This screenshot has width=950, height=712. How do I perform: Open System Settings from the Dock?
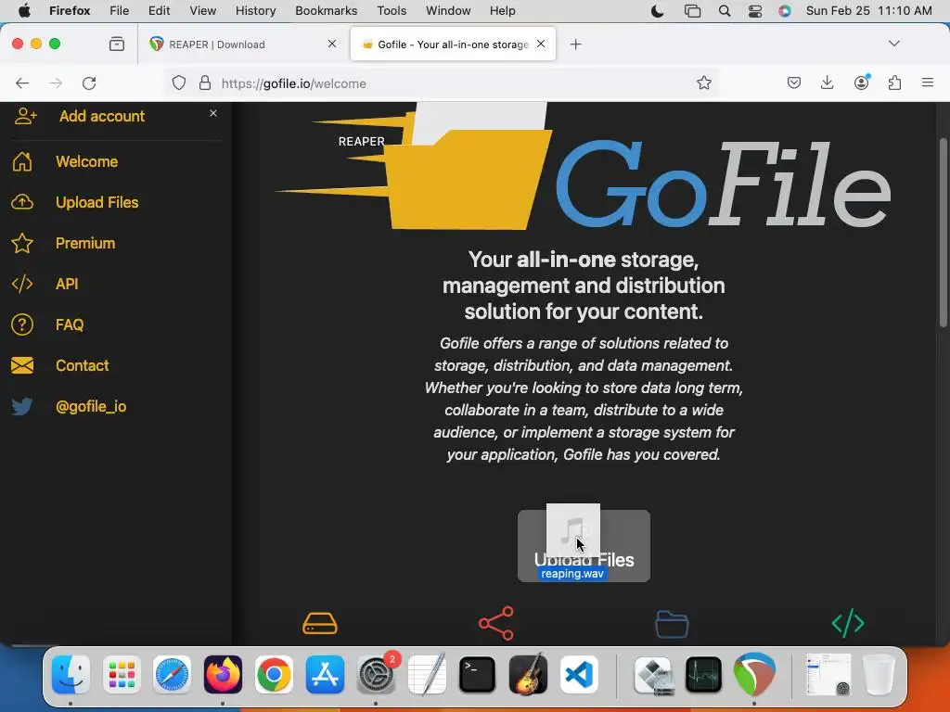377,675
